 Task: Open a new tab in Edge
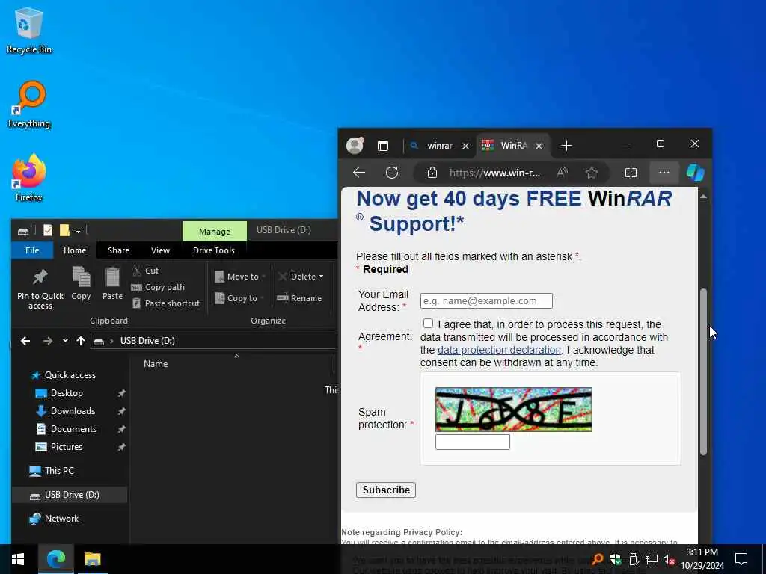click(566, 146)
